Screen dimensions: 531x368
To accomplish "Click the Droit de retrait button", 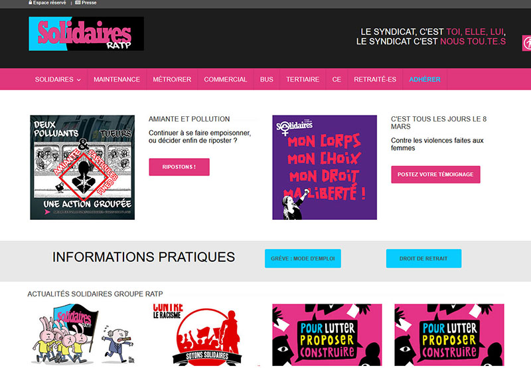I will click(423, 258).
